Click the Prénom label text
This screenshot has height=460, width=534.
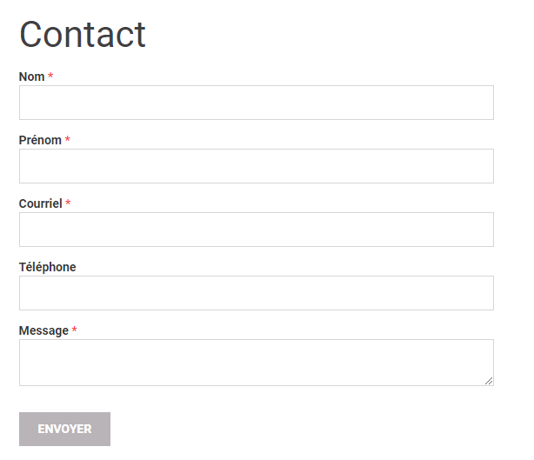tap(40, 140)
